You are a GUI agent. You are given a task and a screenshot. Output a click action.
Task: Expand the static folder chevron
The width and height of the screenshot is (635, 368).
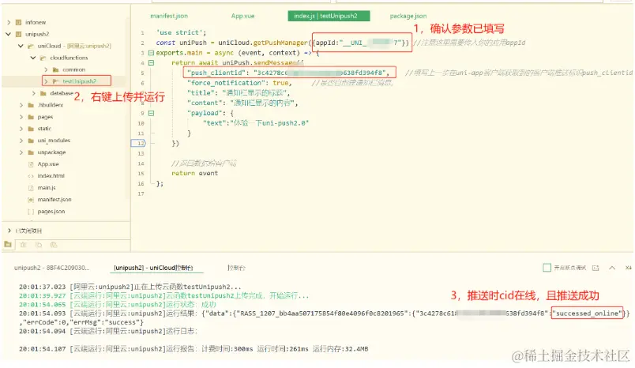(21, 129)
